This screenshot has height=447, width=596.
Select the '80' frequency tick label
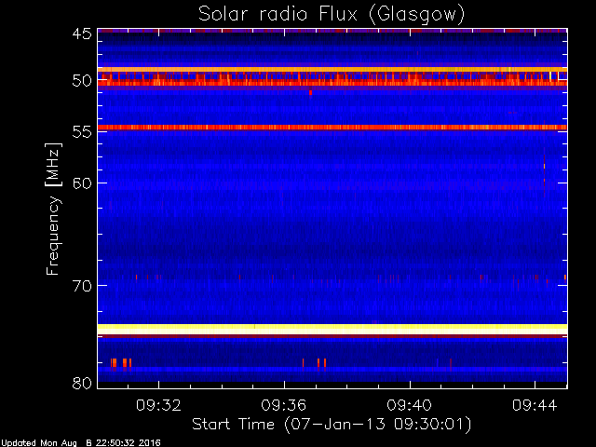coord(82,383)
